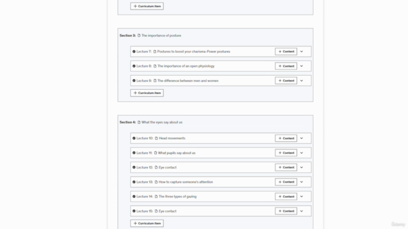The width and height of the screenshot is (408, 229).
Task: Click the document icon in Lecture 8 row
Action: pyautogui.click(x=155, y=66)
